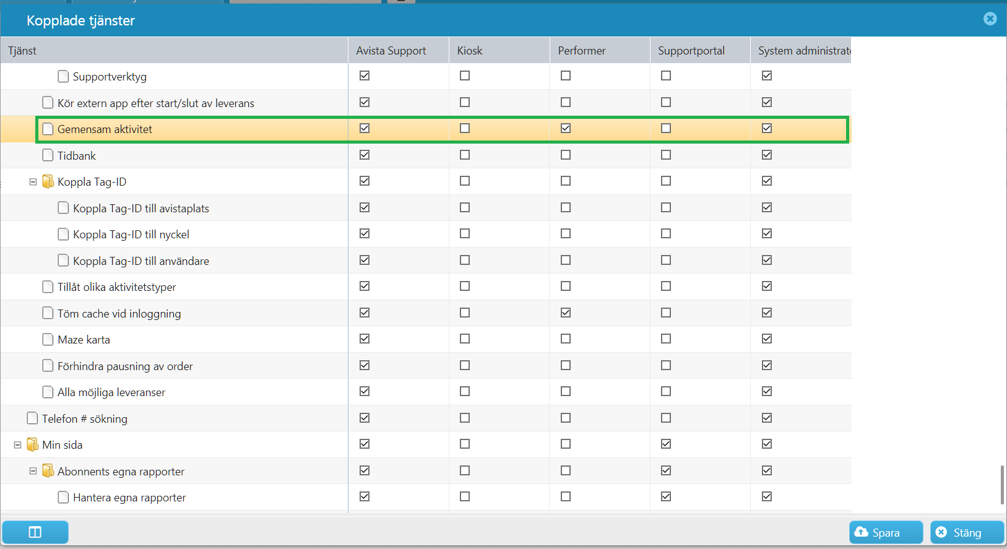Enable Supportportal for Tidbank

(666, 155)
